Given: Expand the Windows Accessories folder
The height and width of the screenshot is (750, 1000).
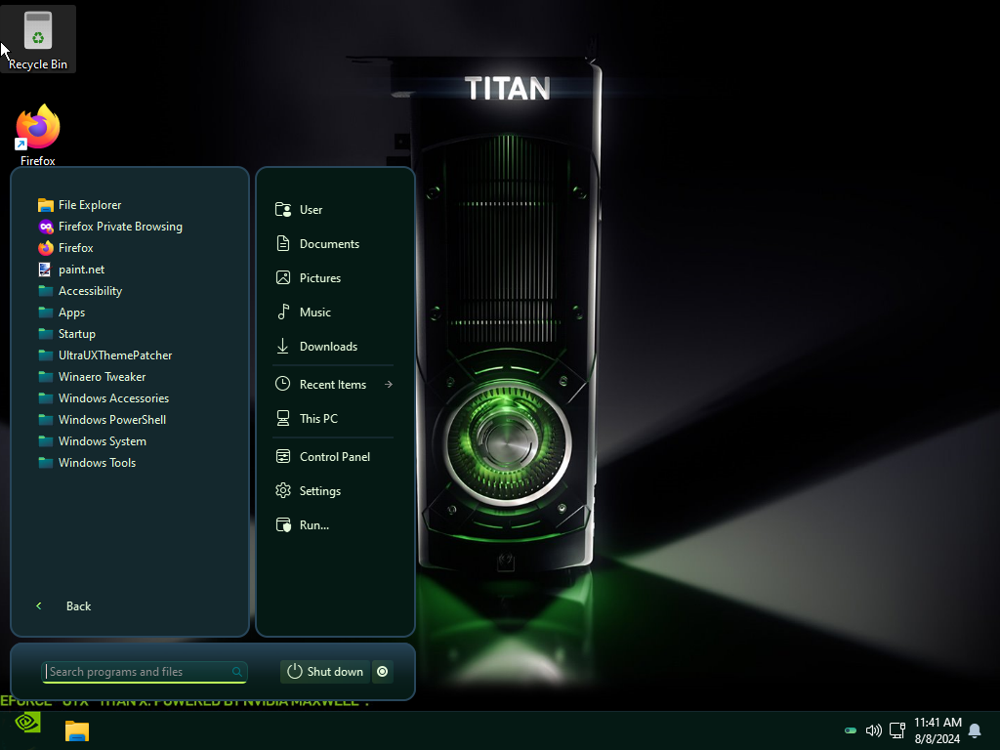Looking at the screenshot, I should pos(104,398).
